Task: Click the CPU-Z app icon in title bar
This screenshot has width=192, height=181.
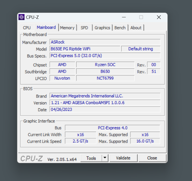Action: 21,17
